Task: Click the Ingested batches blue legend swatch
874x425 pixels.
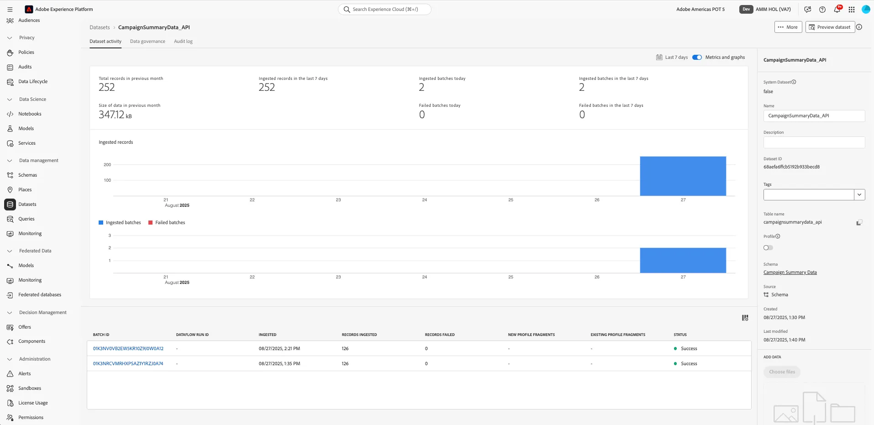Action: pos(101,223)
